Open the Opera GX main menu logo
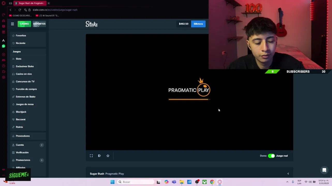This screenshot has width=332, height=186. click(x=4, y=3)
